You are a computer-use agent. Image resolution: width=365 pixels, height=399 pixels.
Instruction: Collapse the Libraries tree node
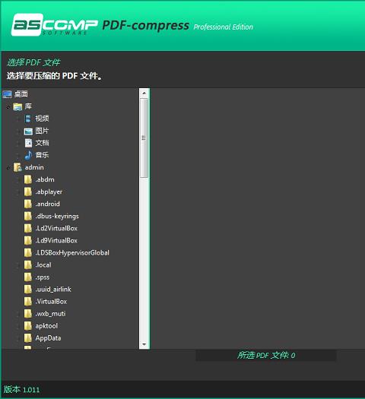[8, 107]
